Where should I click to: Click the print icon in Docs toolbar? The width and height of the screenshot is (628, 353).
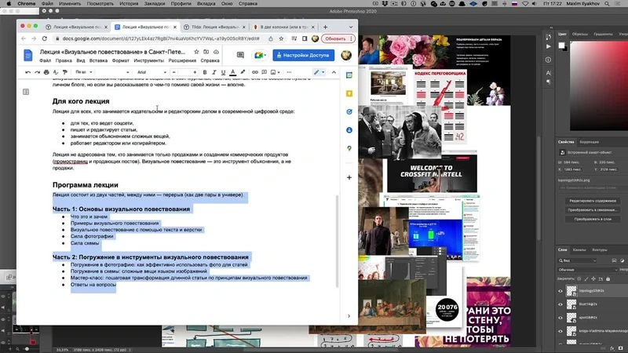(x=46, y=72)
